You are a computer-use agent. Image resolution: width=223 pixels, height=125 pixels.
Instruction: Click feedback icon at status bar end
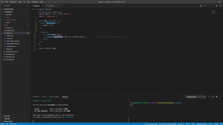pyautogui.click(x=221, y=124)
